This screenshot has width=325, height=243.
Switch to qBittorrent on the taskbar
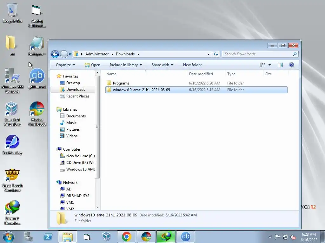[185, 237]
